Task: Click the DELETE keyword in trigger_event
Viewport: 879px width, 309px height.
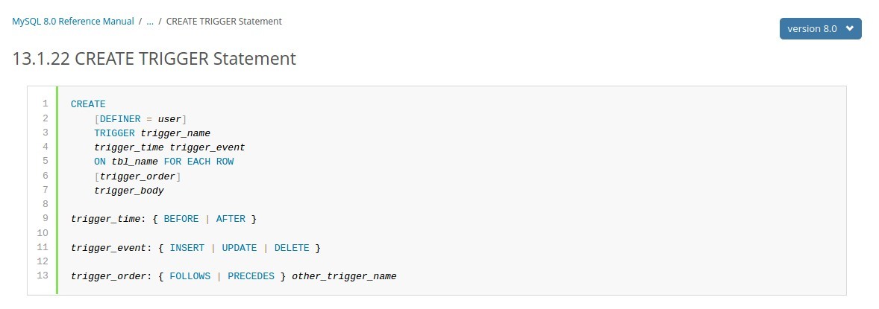Action: pos(292,247)
